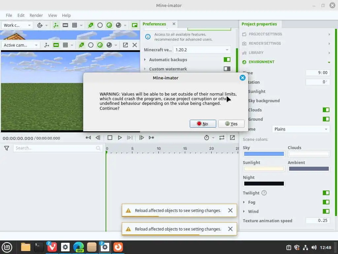The width and height of the screenshot is (338, 254).
Task: Expand Render Settings section
Action: click(286, 43)
